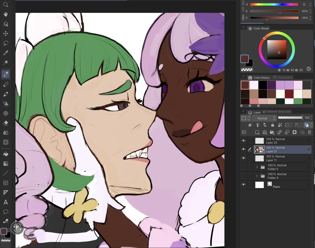Select the Eraser tool
The height and width of the screenshot is (248, 315).
[6, 123]
